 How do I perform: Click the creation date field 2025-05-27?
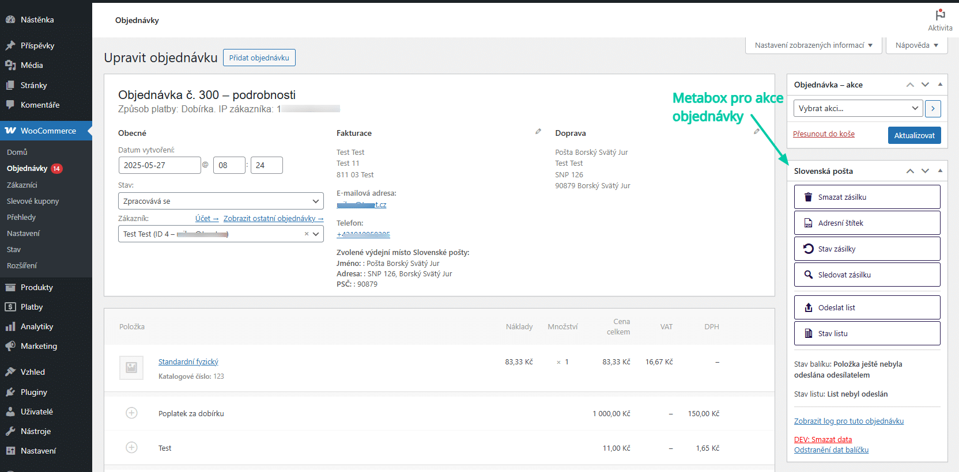pyautogui.click(x=160, y=165)
